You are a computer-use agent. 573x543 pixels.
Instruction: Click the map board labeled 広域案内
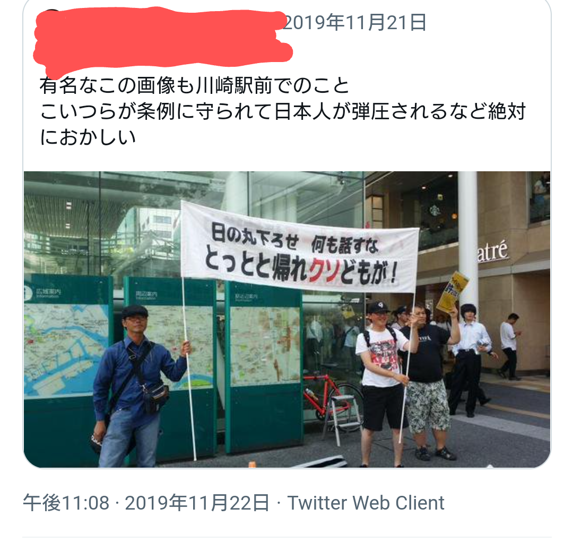point(67,369)
